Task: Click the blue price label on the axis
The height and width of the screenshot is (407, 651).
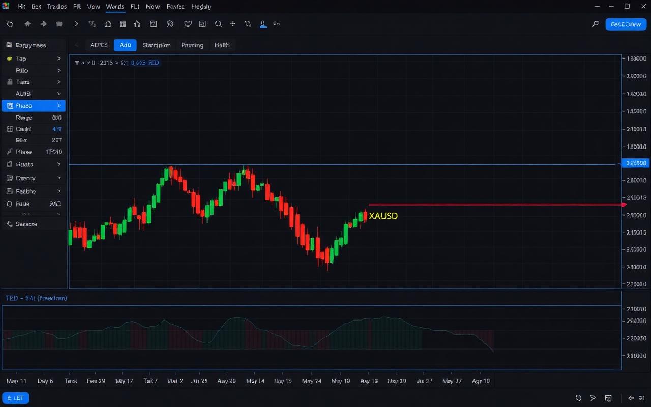Action: (x=636, y=163)
